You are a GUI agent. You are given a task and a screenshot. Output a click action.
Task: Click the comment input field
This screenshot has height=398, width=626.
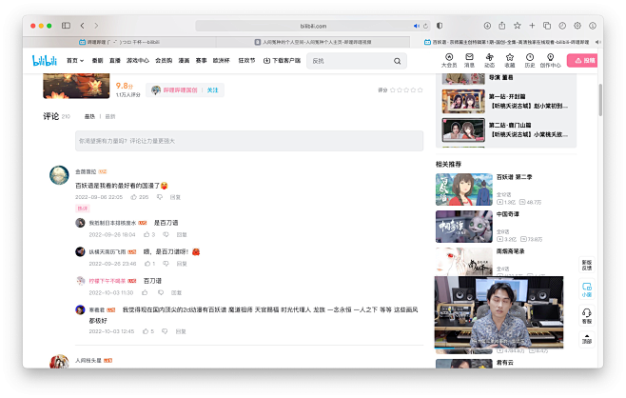249,141
